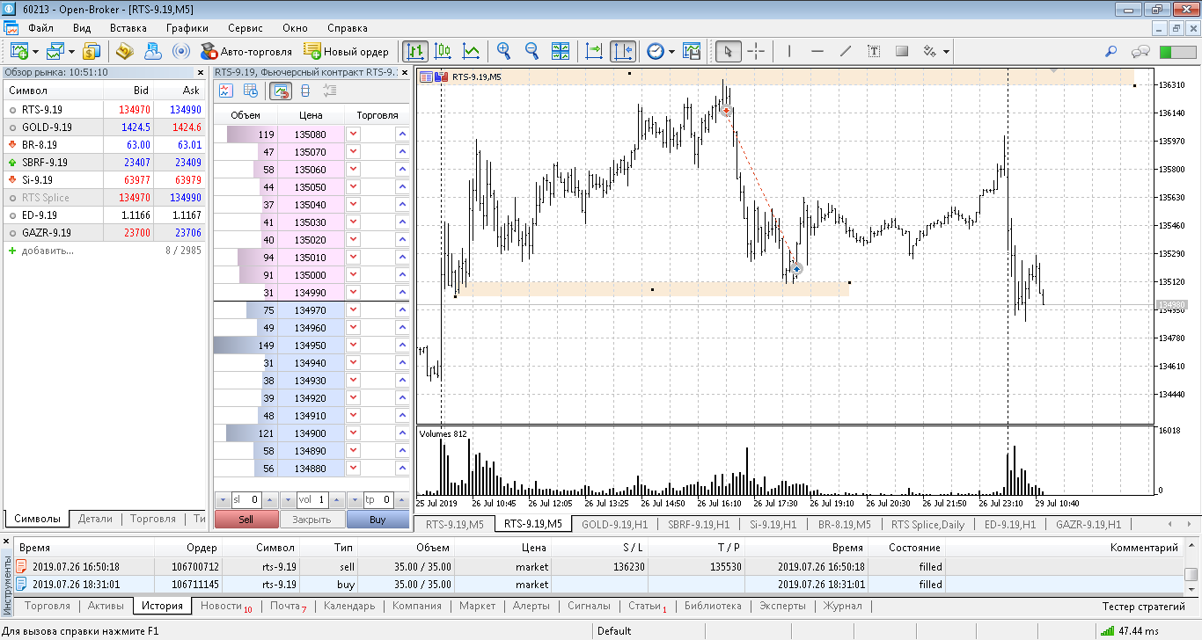Image resolution: width=1202 pixels, height=640 pixels.
Task: Open search with the magnifier icon
Action: click(1111, 51)
